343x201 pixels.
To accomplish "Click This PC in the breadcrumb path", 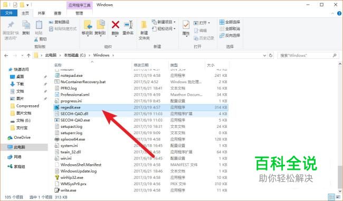I will (51, 55).
